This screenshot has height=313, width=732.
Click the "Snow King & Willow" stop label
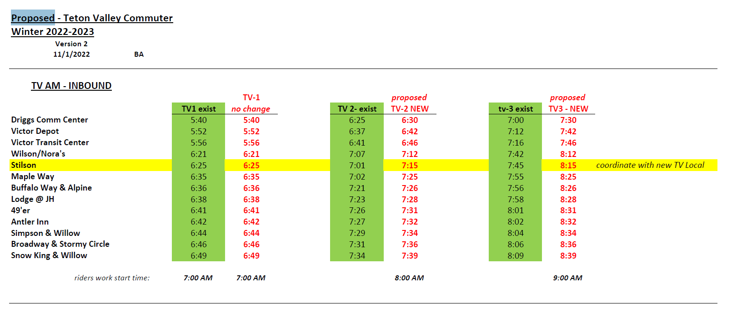(49, 255)
